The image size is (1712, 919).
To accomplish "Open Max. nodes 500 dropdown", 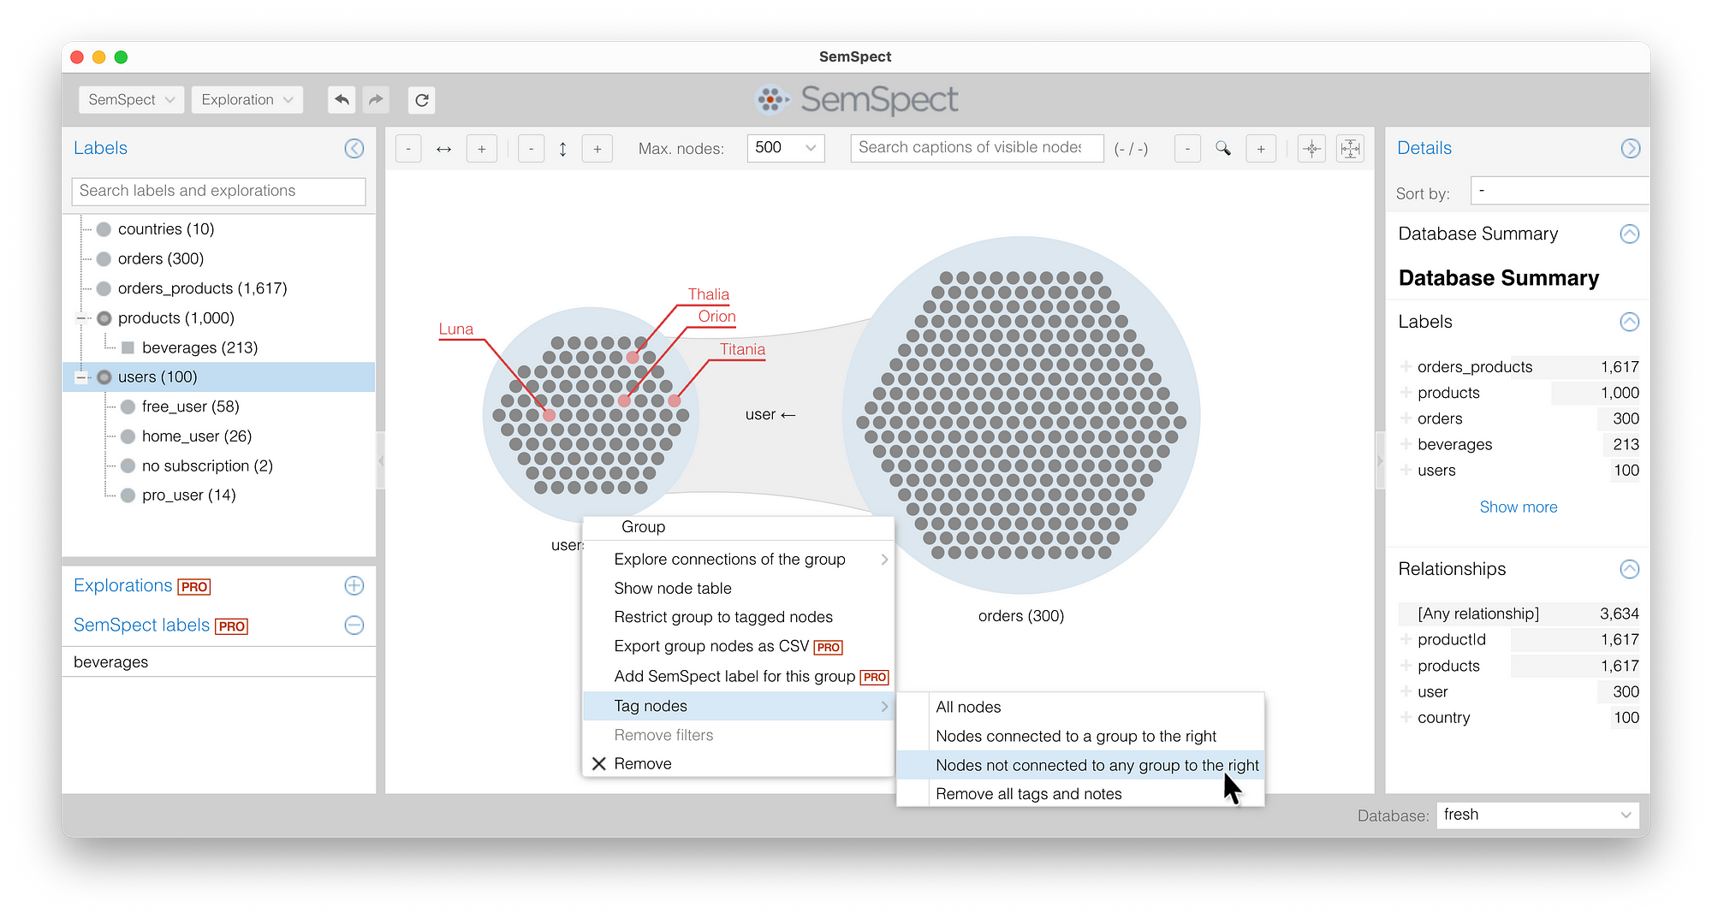I will [786, 148].
